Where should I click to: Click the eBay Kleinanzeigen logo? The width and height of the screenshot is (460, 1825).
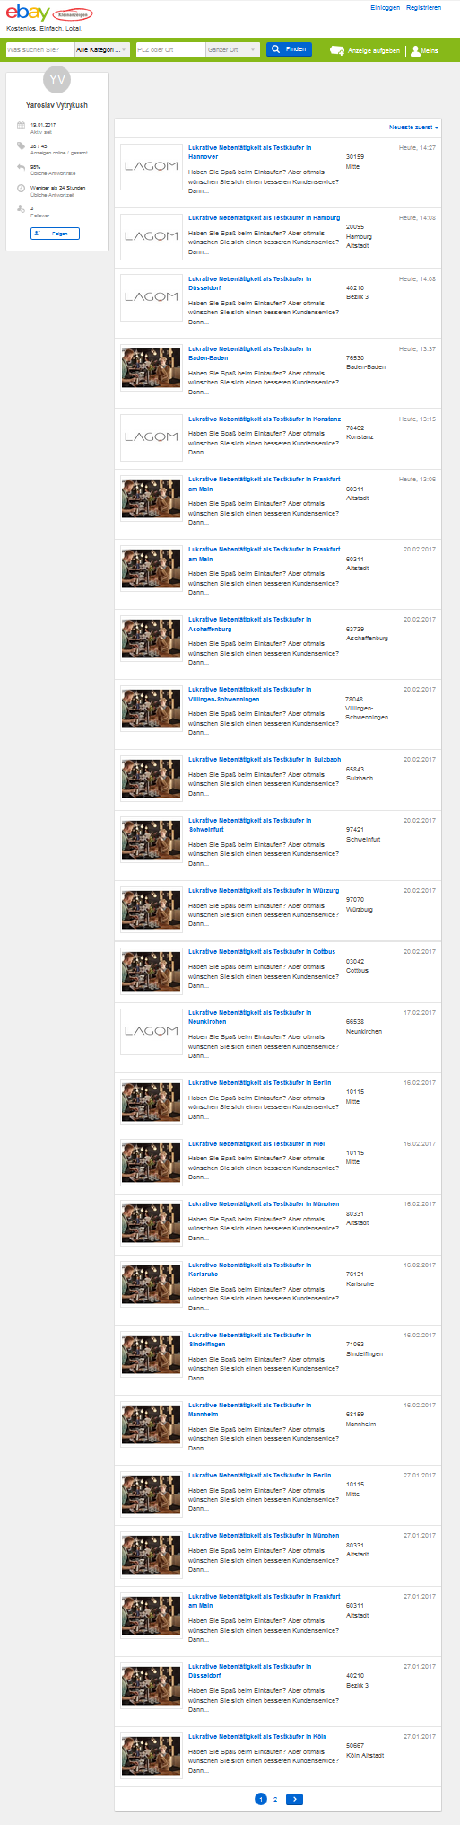[48, 13]
